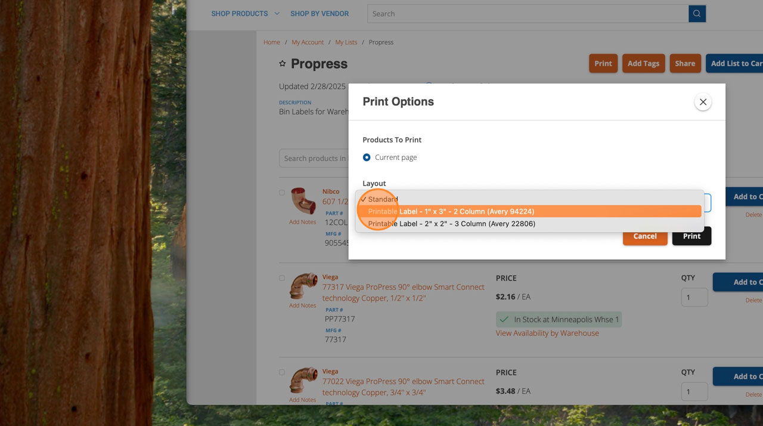Image resolution: width=763 pixels, height=426 pixels.
Task: Open the Shop Products dropdown
Action: [x=245, y=13]
